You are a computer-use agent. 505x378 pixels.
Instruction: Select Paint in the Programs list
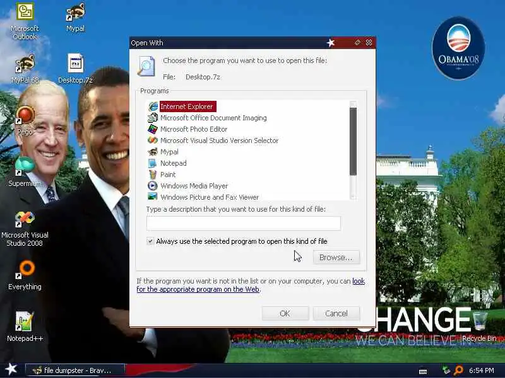(x=168, y=175)
